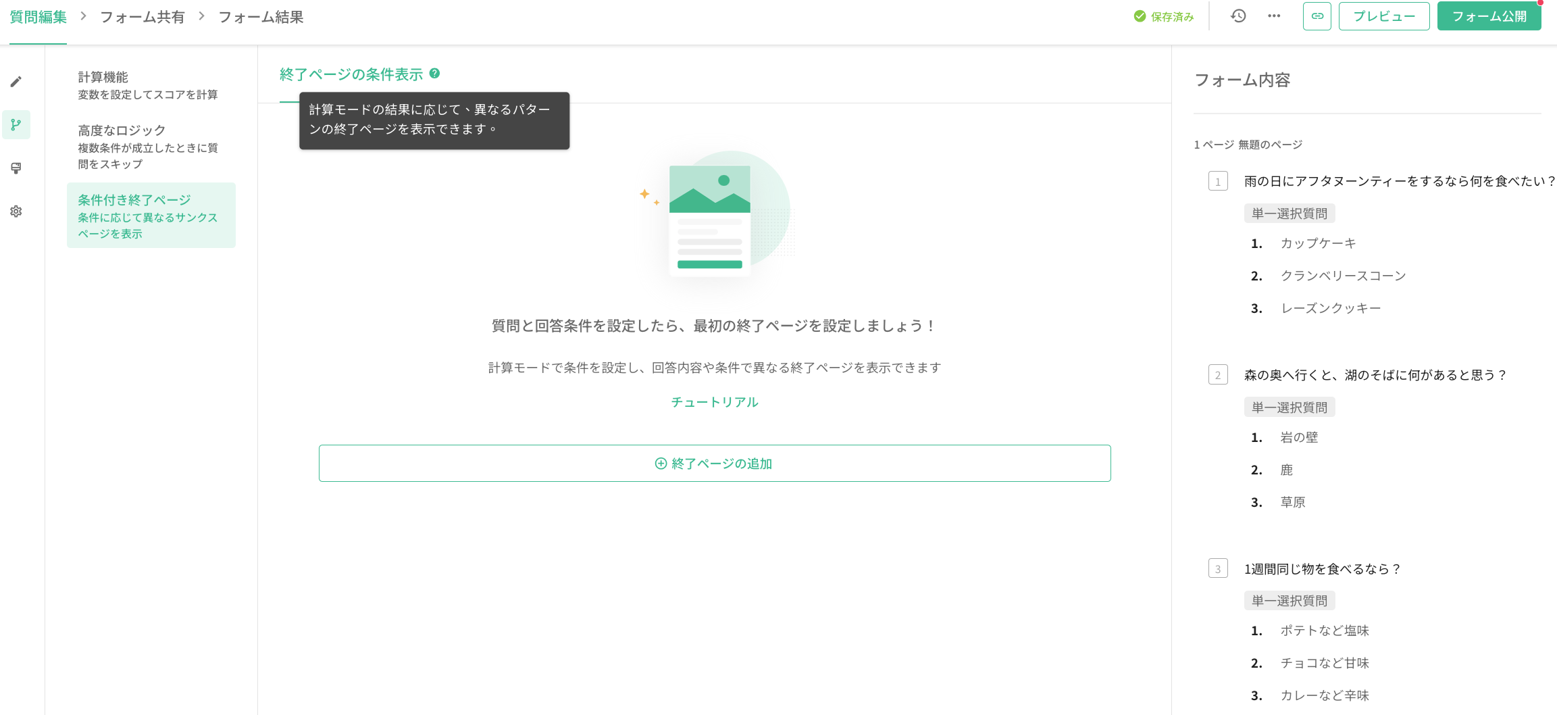Click option 岩の壁
1557x715 pixels.
pos(1300,437)
